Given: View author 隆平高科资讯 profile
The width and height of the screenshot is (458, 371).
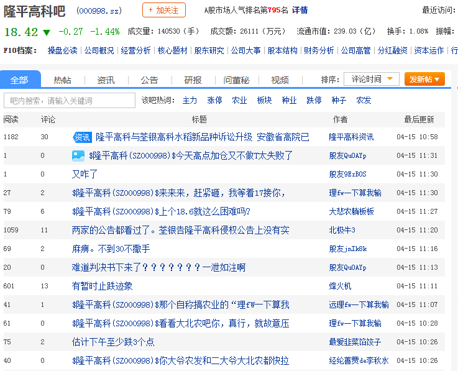Looking at the screenshot, I should [x=351, y=137].
